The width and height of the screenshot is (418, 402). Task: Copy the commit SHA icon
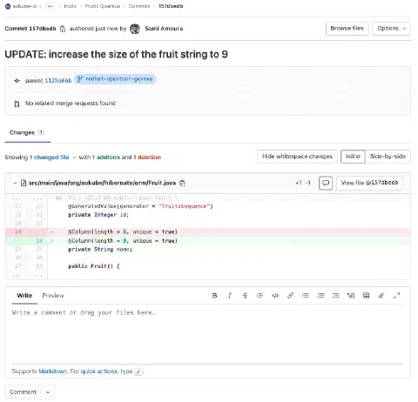click(x=63, y=29)
